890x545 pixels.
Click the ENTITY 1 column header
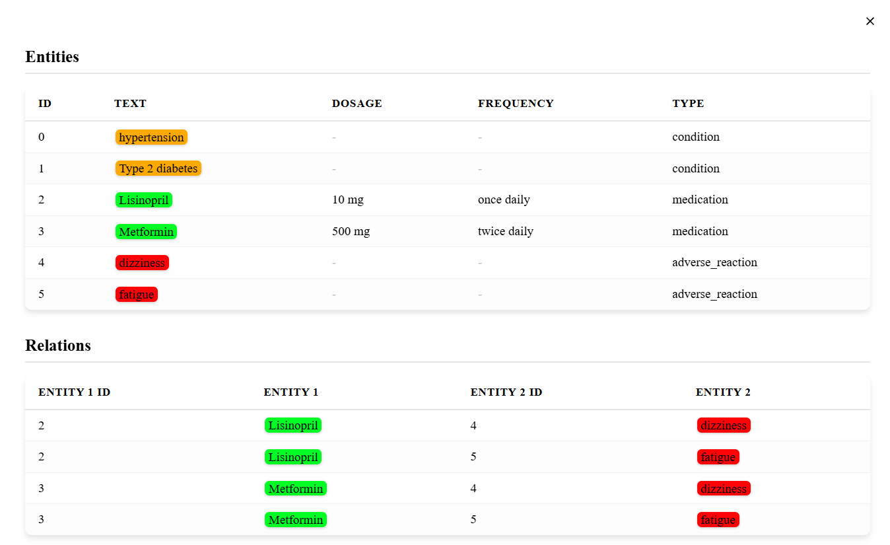click(291, 392)
